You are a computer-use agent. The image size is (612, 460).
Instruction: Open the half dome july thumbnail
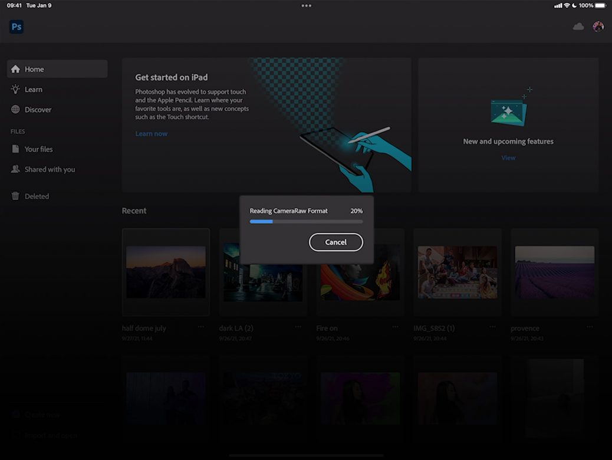166,272
